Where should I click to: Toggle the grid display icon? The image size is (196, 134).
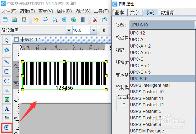(x=83, y=20)
